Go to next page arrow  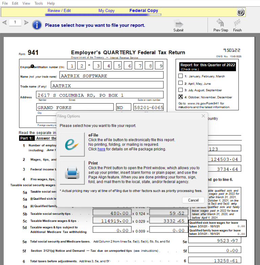point(26,23)
